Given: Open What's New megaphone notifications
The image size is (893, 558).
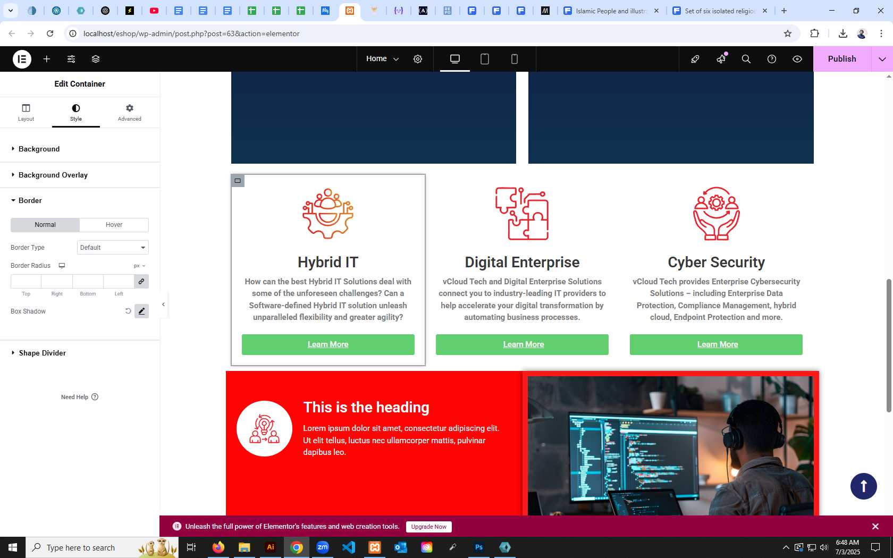Looking at the screenshot, I should pyautogui.click(x=721, y=59).
